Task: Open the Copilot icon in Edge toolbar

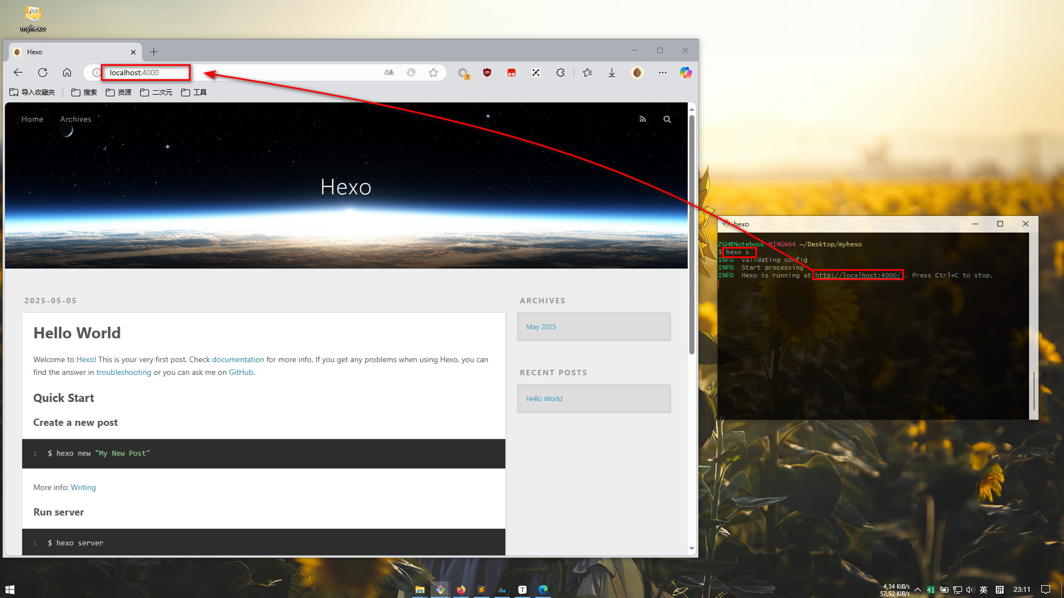Action: pos(686,73)
